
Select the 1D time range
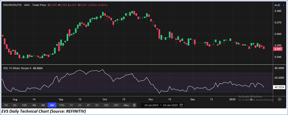[6, 105]
